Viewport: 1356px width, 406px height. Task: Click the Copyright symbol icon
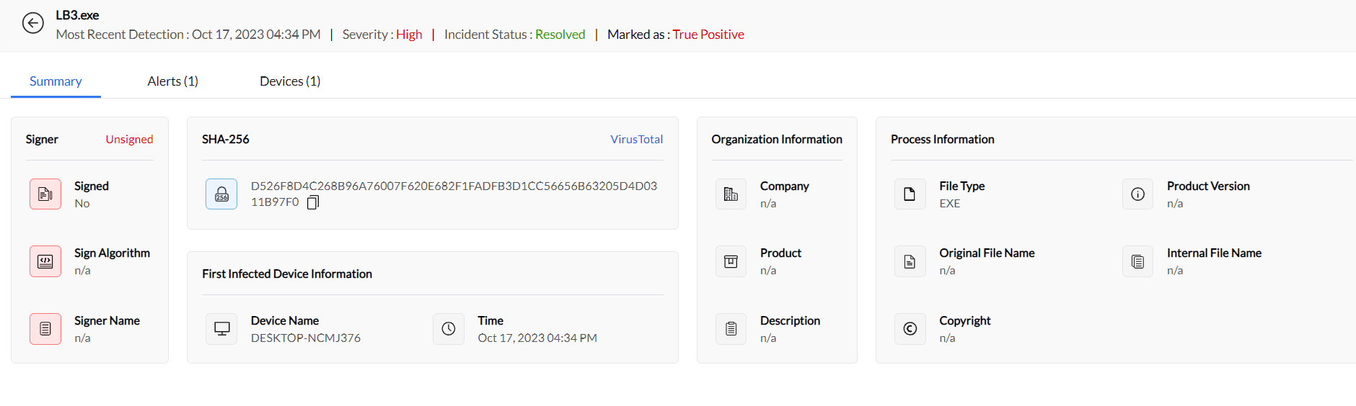pyautogui.click(x=910, y=329)
